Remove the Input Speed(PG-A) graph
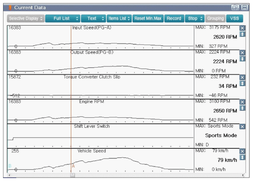Image resolution: width=253 pixels, height=181 pixels. [x=242, y=28]
